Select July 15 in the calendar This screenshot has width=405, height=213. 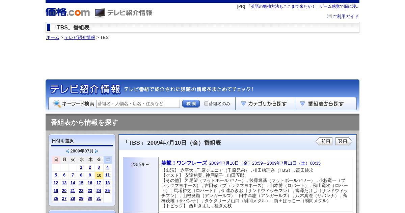point(81,183)
